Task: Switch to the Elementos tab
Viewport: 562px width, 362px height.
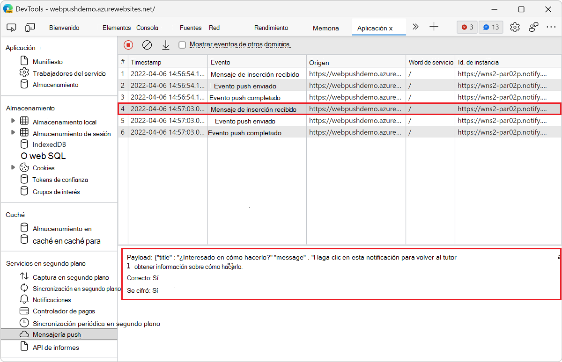Action: pos(117,28)
